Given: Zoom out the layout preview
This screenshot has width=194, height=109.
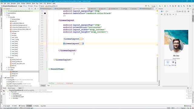Looking at the screenshot, I should [177, 12].
